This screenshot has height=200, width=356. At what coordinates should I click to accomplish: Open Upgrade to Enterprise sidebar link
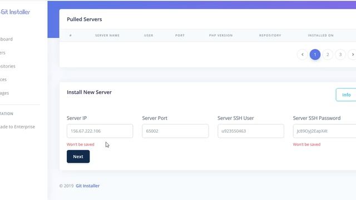(x=17, y=127)
